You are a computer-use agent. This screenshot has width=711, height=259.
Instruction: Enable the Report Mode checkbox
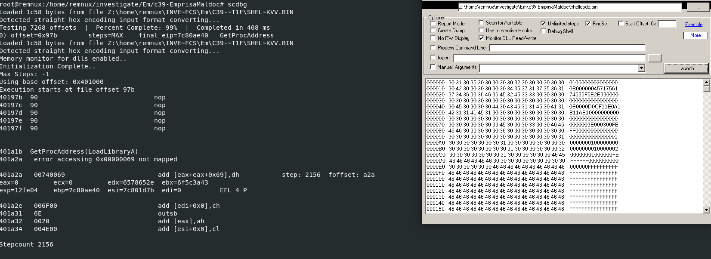(433, 23)
